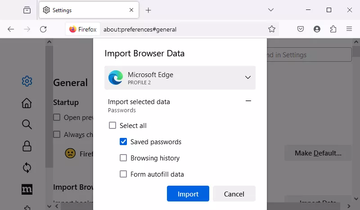Click the horizontal scrollbar left arrow

57,206
